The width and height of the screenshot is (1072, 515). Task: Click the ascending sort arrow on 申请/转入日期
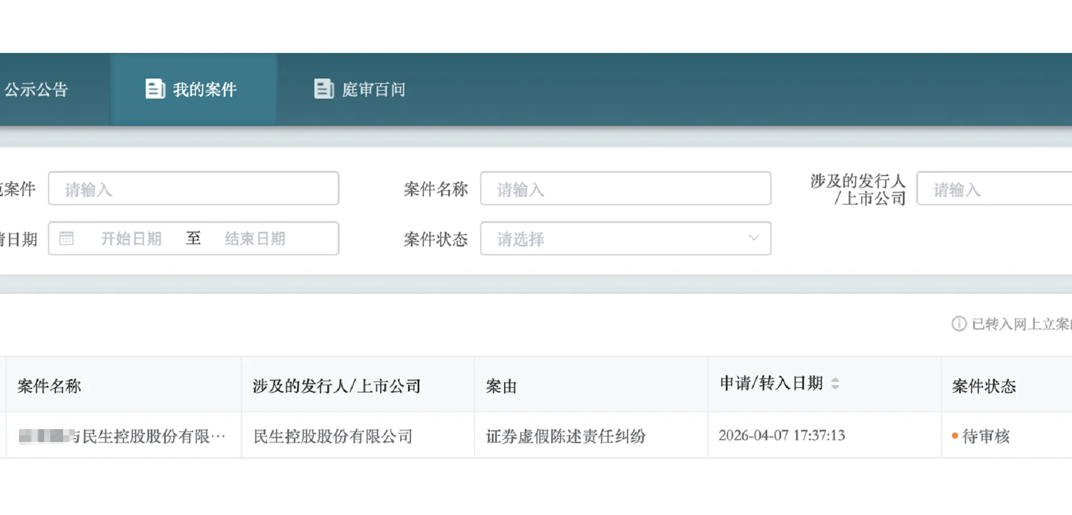coord(835,380)
